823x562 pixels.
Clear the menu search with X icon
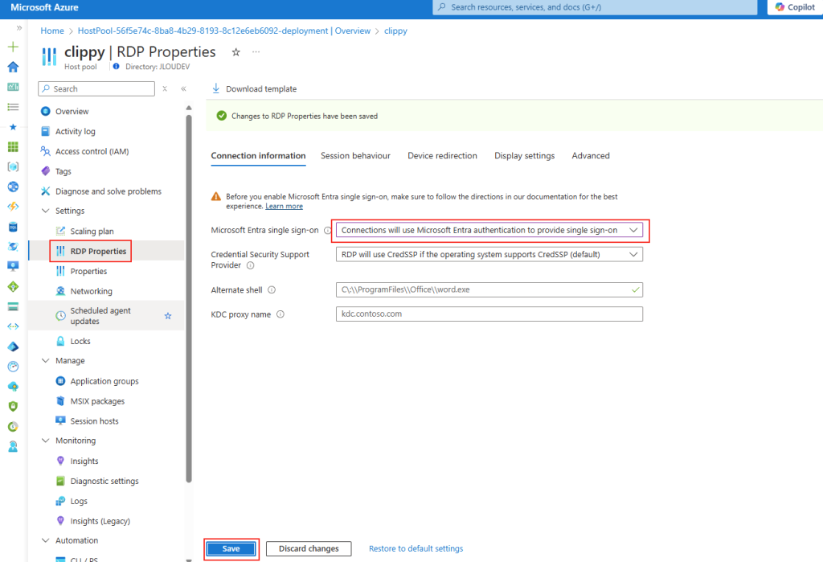165,88
